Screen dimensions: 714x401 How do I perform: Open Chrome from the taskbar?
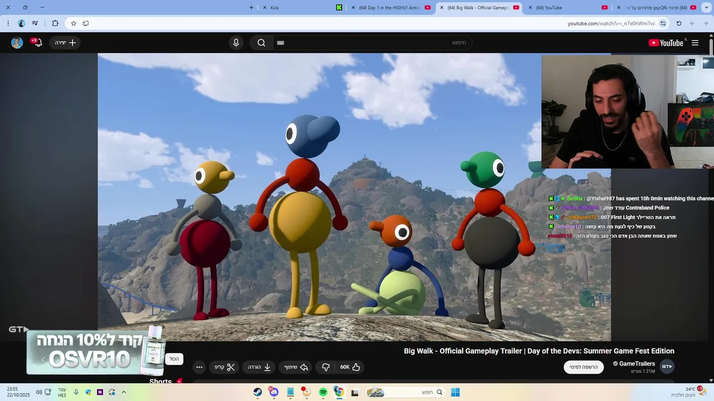(339, 393)
